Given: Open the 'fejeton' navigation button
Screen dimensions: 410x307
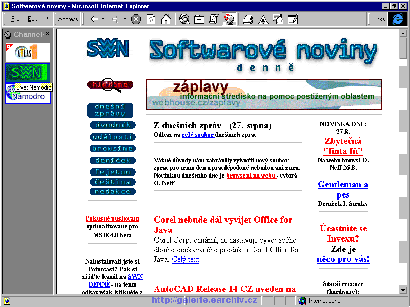Looking at the screenshot, I should [113, 172].
